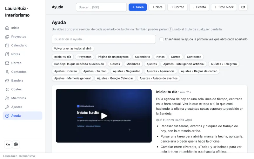Open language selector globe icon

pyautogui.click(x=16, y=144)
